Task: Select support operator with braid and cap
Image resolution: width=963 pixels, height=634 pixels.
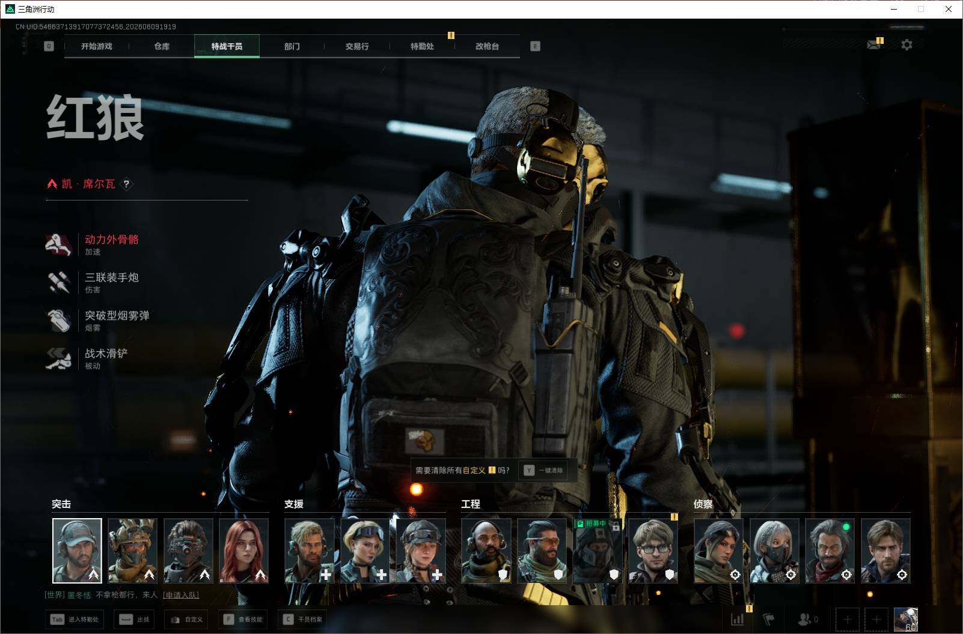Action: pyautogui.click(x=421, y=551)
